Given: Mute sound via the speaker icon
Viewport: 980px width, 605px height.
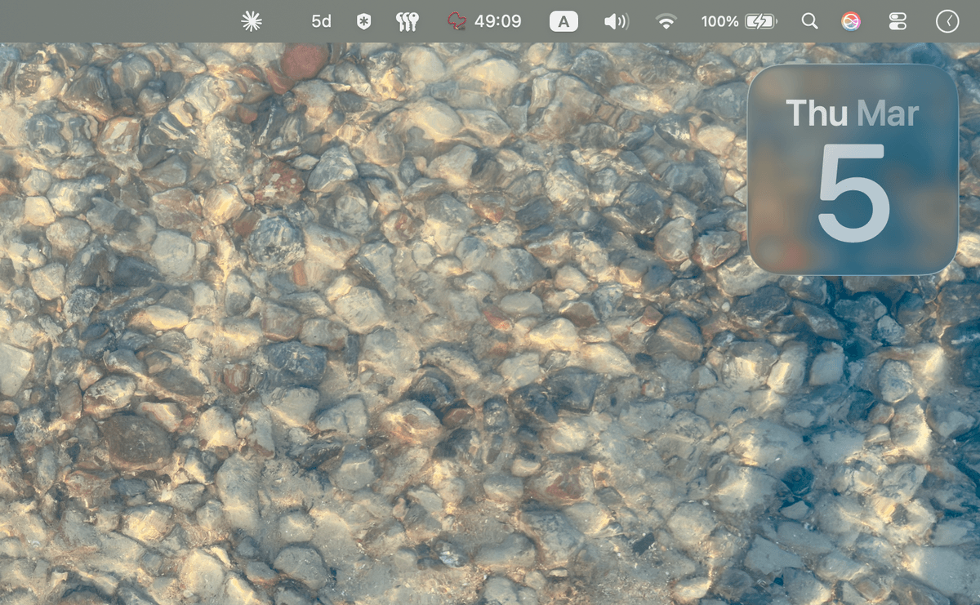Looking at the screenshot, I should pos(615,21).
